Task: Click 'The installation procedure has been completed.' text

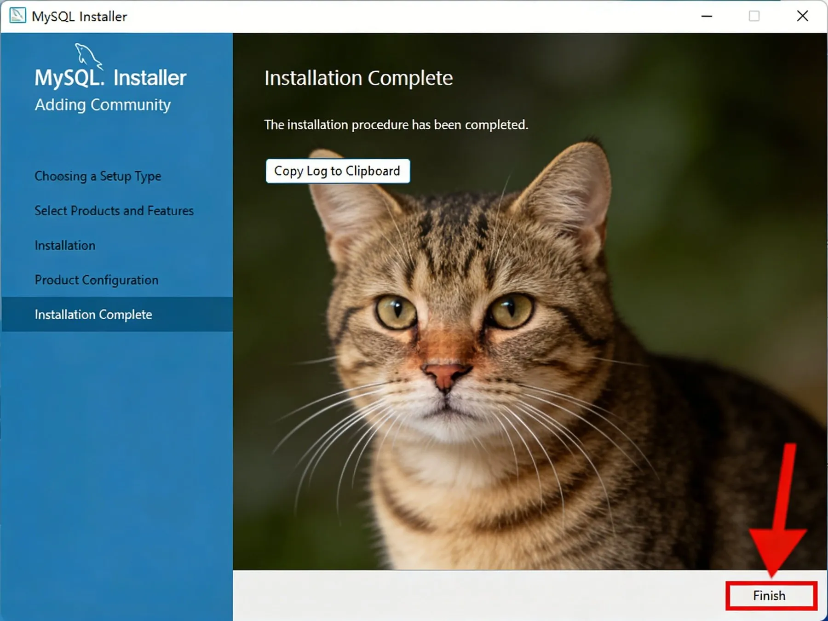Action: (x=396, y=125)
